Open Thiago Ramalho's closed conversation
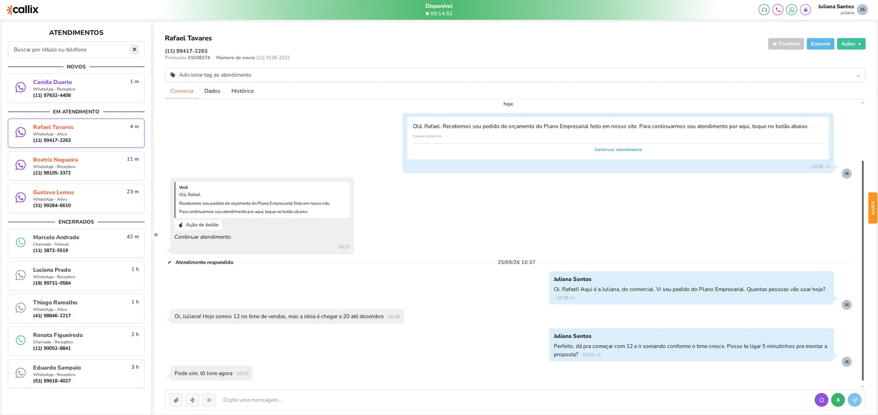 pos(76,309)
